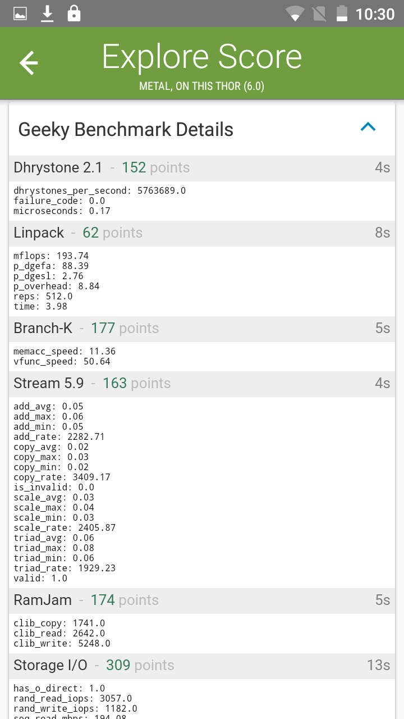Image resolution: width=404 pixels, height=719 pixels.
Task: Collapse the Geeky Benchmark Details section
Action: click(368, 127)
